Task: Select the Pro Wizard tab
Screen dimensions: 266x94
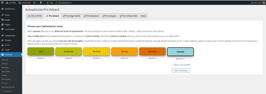Action: pos(52,16)
